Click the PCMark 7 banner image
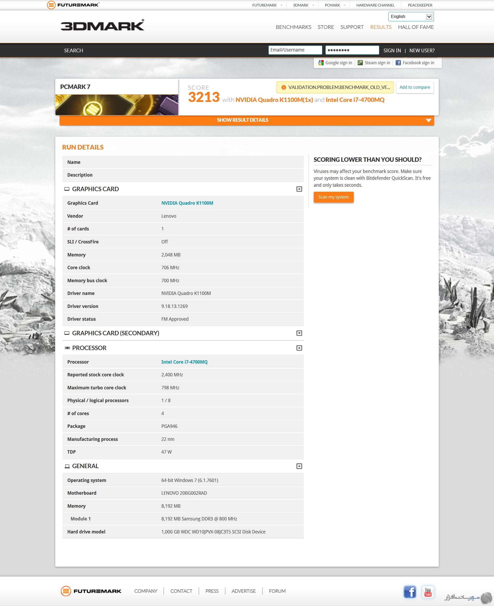 pyautogui.click(x=117, y=105)
